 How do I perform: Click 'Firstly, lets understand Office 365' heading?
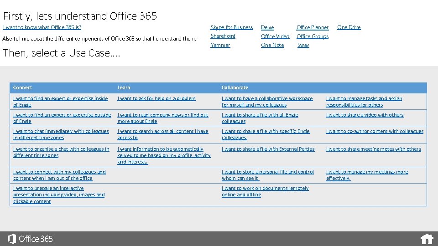(x=80, y=16)
